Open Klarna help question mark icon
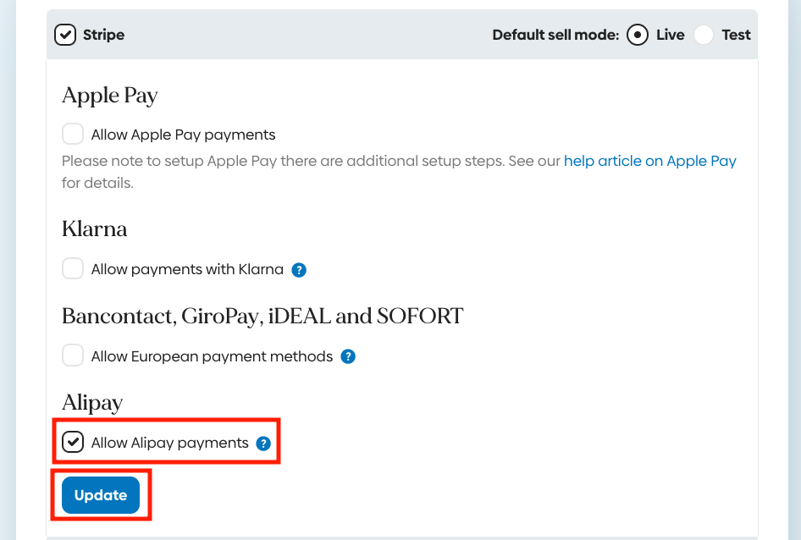Viewport: 801px width, 540px height. (299, 270)
